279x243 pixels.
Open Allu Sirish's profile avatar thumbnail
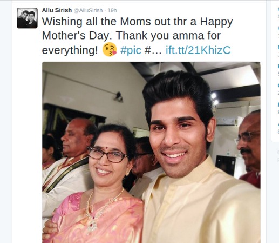[x=27, y=18]
